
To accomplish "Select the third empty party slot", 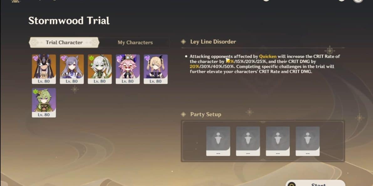I will (278, 141).
